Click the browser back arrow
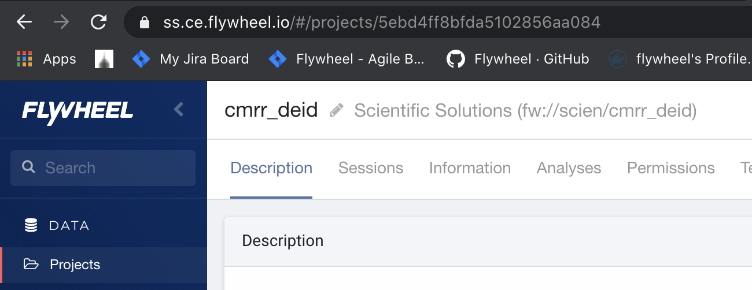The height and width of the screenshot is (290, 752). (x=24, y=22)
